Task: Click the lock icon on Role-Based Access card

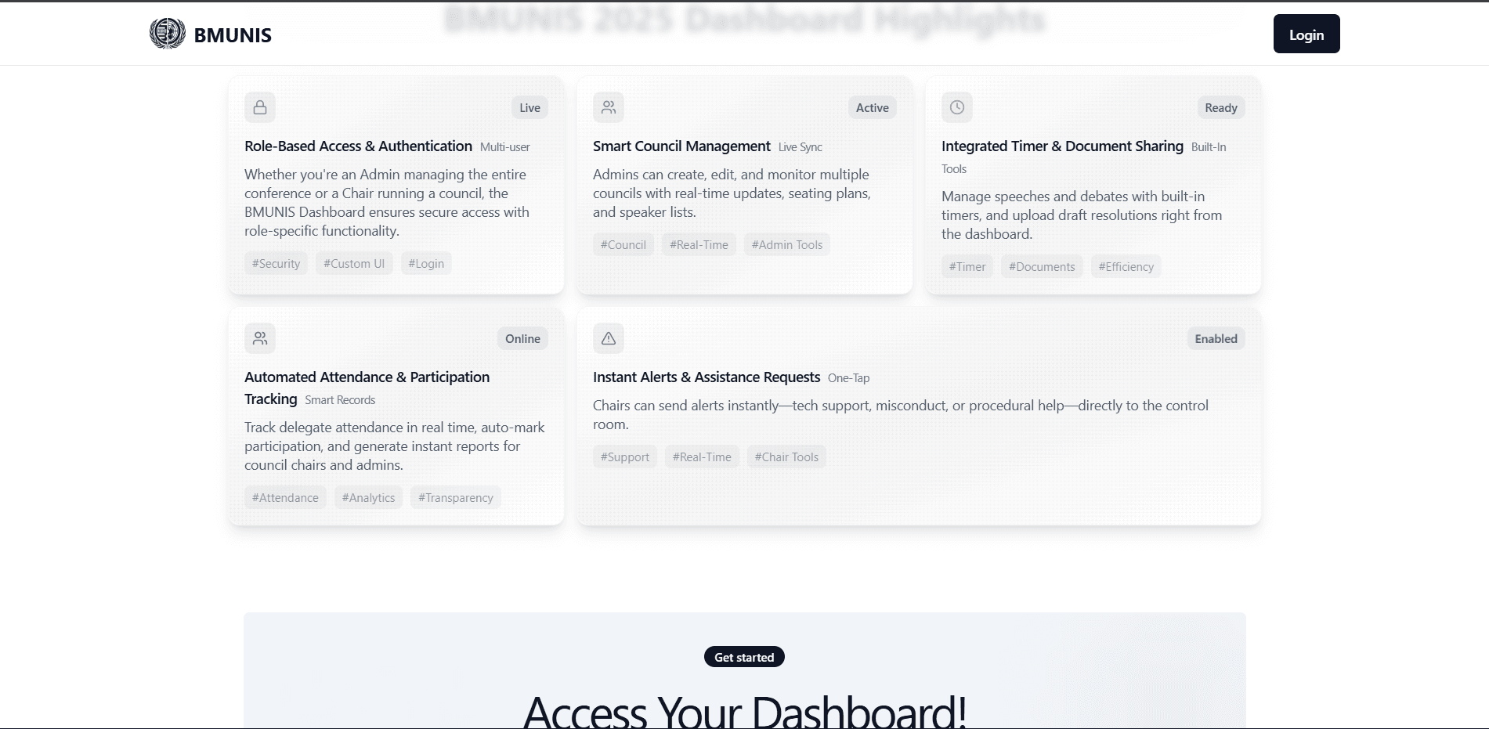Action: [x=260, y=107]
